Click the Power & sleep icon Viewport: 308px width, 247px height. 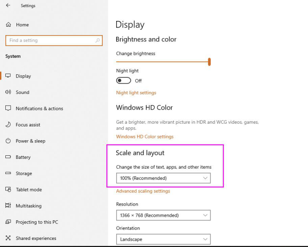point(8,141)
